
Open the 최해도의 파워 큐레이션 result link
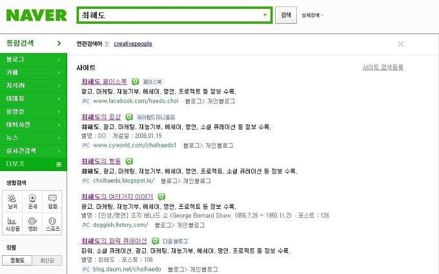pyautogui.click(x=114, y=240)
